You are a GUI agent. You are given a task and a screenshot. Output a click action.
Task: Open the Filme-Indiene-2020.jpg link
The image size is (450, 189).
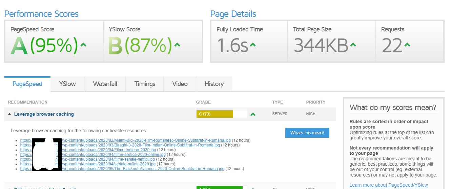tap(88, 150)
